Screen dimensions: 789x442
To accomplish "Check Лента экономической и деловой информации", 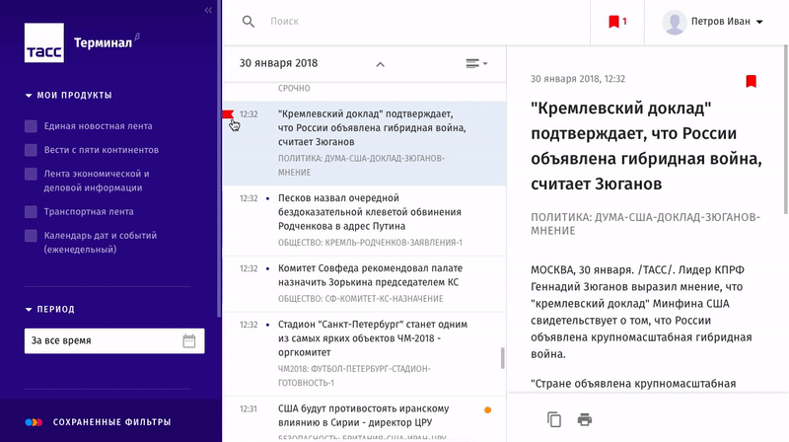I will coord(31,174).
